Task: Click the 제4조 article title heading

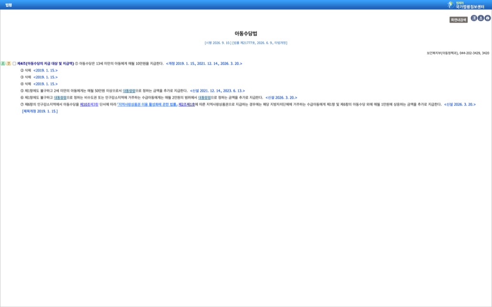Action: [45, 64]
